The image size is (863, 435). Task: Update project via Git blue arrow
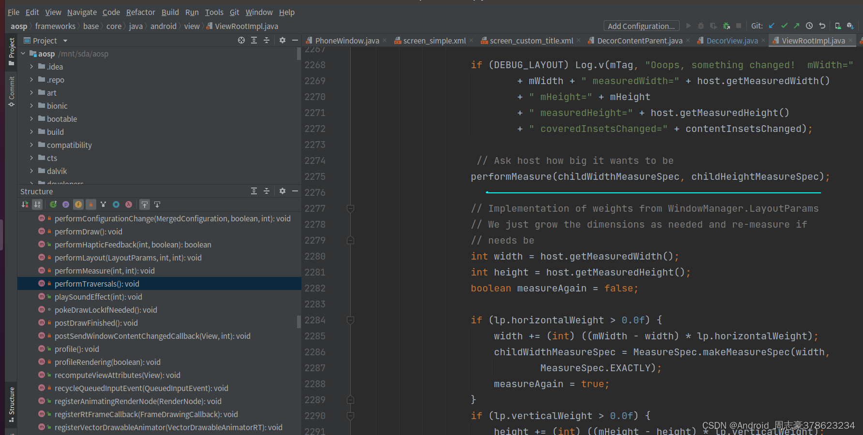click(772, 26)
